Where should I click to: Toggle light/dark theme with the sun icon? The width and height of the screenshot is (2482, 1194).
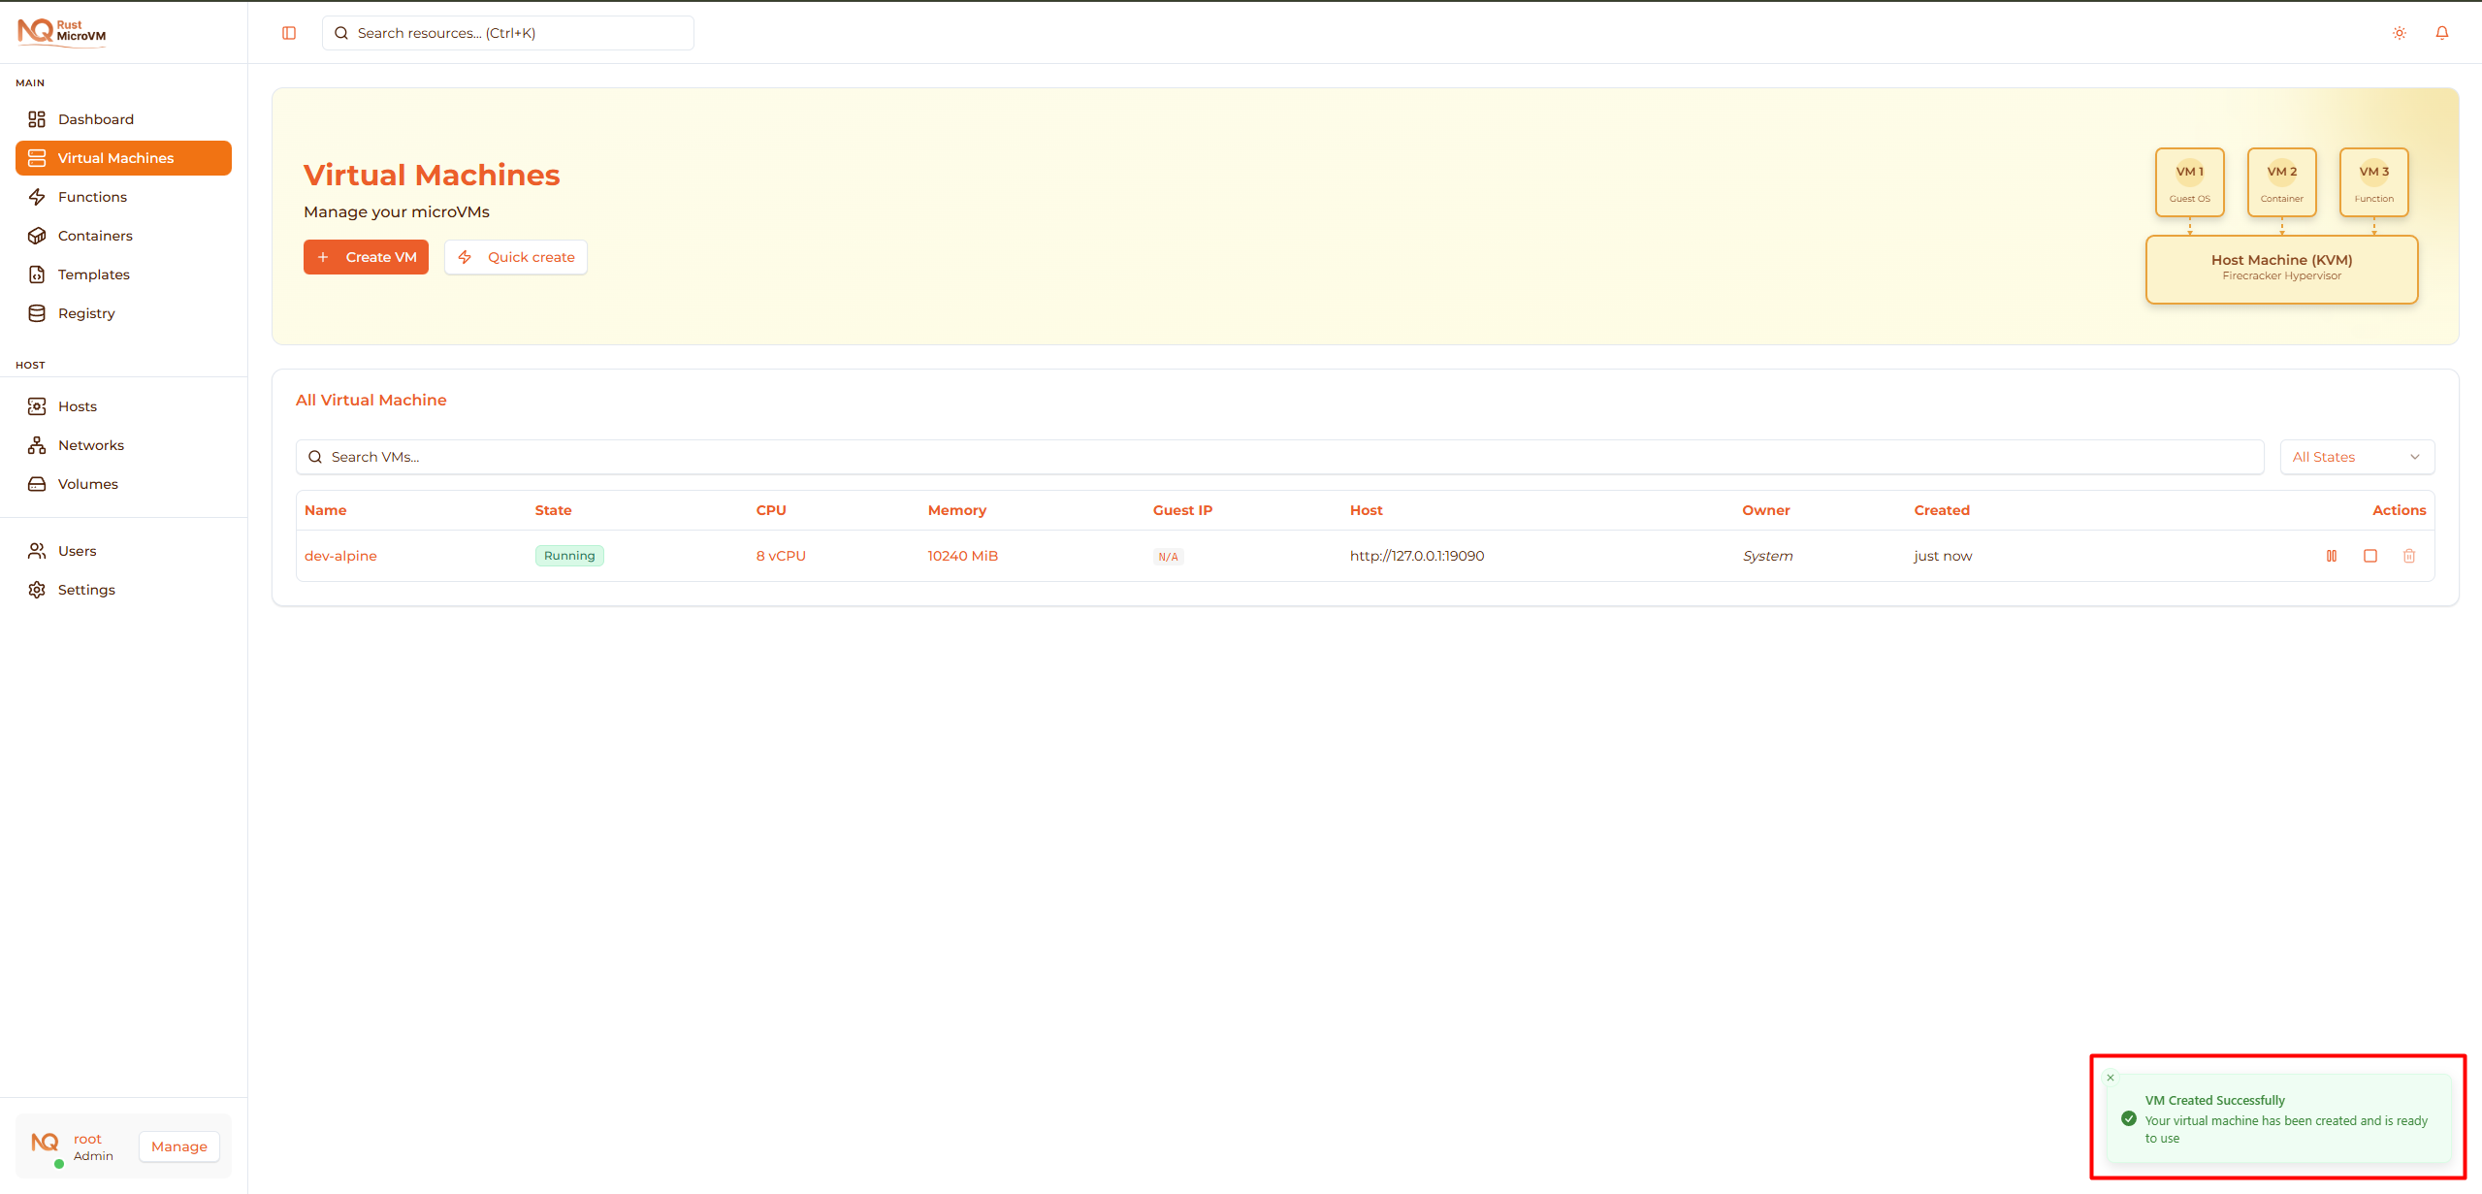click(2399, 32)
